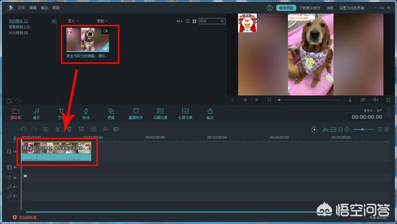Open the 输出 menu in the menu bar

coord(45,8)
